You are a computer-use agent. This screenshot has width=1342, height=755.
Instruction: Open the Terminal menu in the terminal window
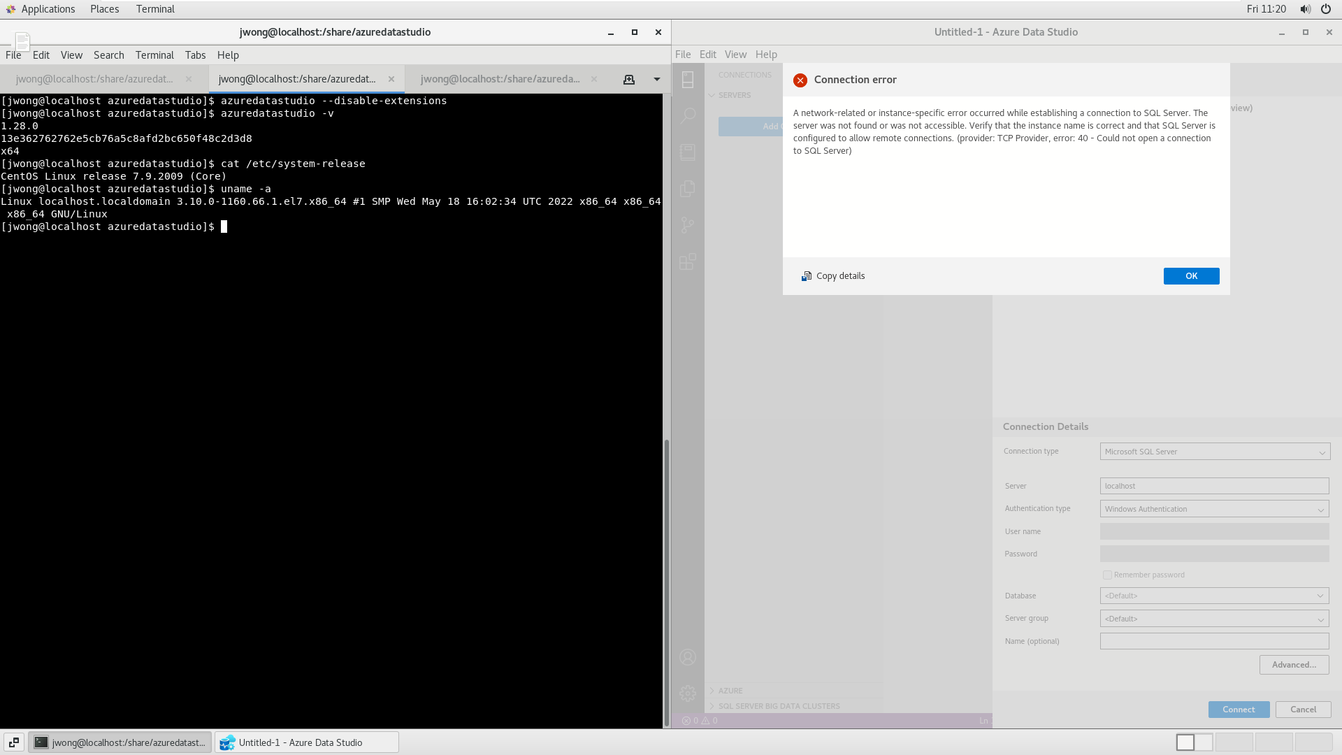coord(154,55)
